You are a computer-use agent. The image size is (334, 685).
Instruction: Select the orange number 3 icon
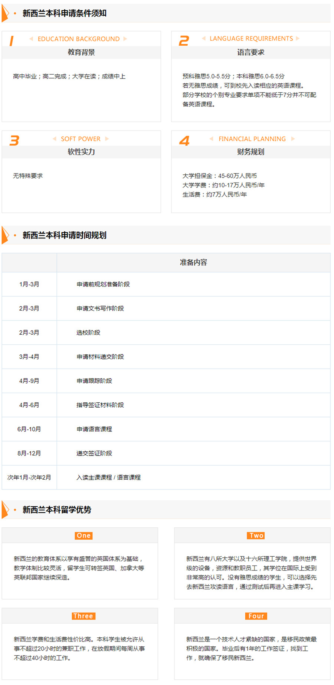point(14,140)
